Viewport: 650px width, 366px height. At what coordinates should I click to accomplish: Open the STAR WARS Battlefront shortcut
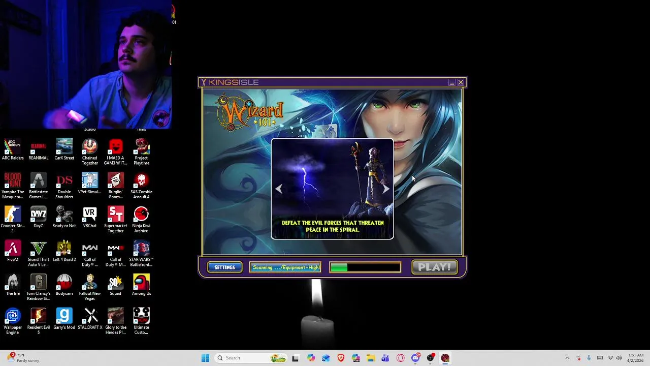point(141,254)
